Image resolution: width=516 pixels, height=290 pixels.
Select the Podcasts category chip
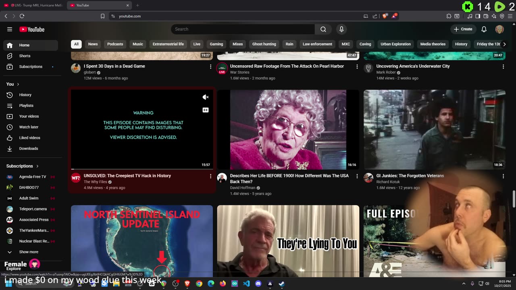[115, 44]
